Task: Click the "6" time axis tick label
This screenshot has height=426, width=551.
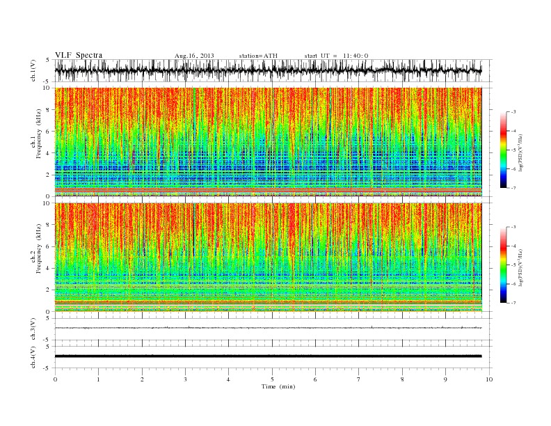Action: [x=315, y=379]
